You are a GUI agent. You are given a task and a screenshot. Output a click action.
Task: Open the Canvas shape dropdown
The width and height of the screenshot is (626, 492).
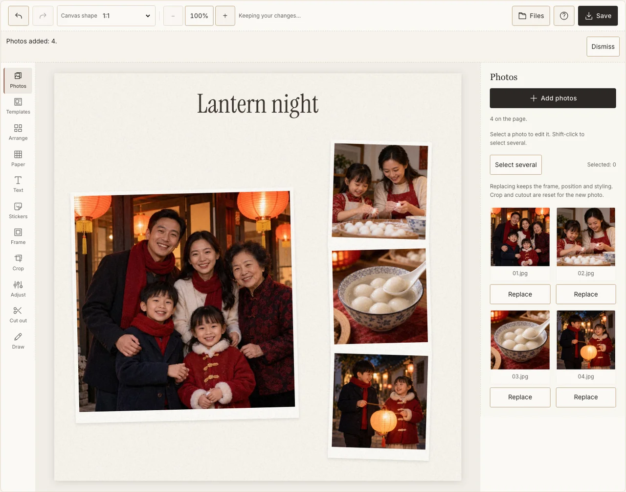(106, 16)
